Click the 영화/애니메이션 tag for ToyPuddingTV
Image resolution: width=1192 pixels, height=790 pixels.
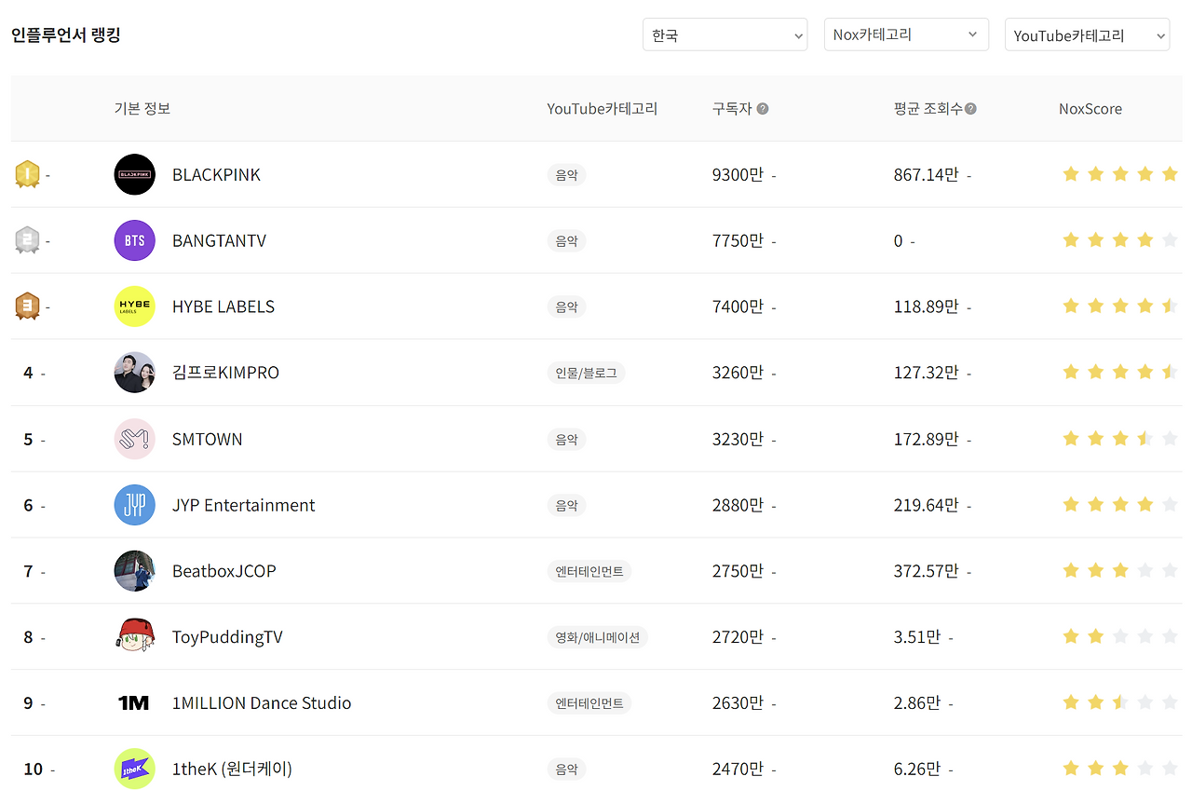coord(597,637)
